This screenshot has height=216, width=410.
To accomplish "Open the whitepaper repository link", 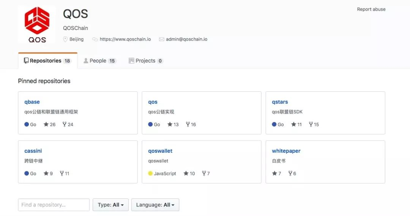I will click(x=286, y=151).
